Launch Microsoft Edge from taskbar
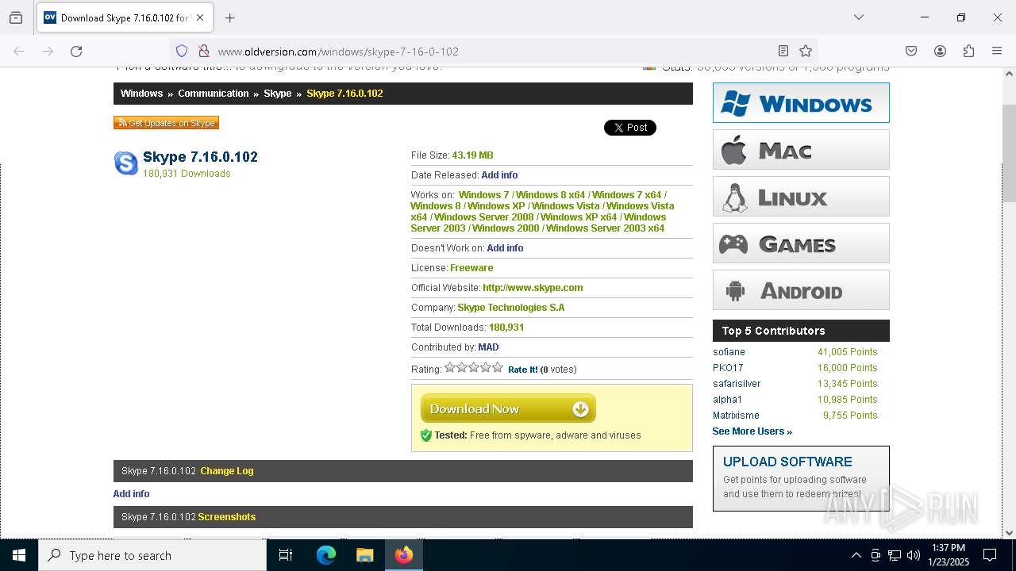This screenshot has height=571, width=1016. click(x=326, y=555)
